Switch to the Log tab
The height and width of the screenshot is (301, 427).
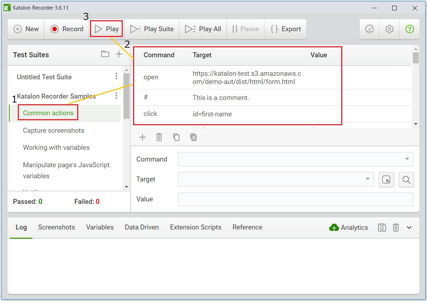(x=21, y=227)
